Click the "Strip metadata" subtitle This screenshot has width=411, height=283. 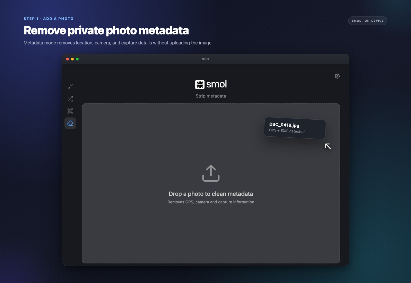click(x=211, y=96)
